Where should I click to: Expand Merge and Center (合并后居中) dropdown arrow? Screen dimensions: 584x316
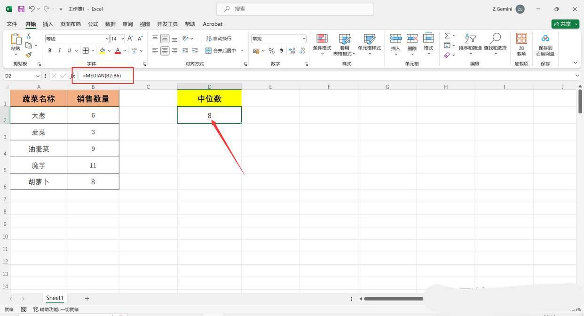tap(242, 51)
